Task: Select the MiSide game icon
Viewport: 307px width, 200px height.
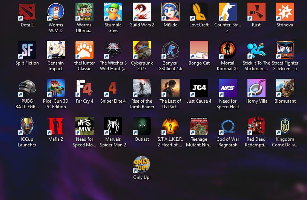Action: click(x=170, y=12)
